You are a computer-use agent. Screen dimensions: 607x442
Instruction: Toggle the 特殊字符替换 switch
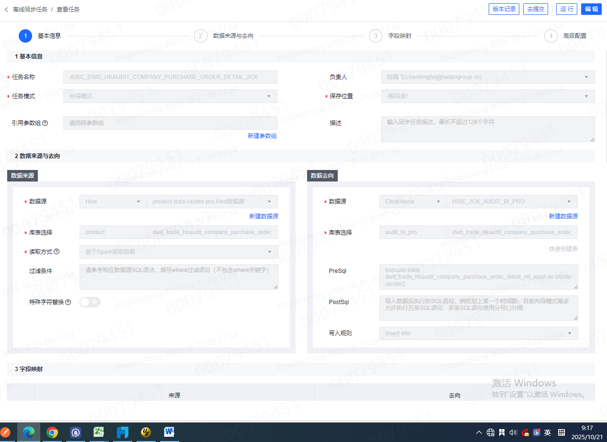(x=90, y=302)
